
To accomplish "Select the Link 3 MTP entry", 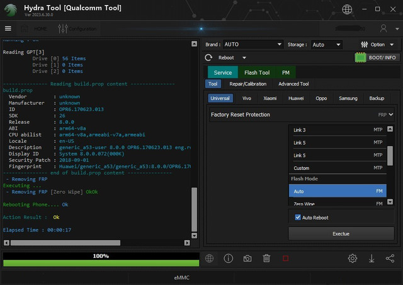I will coord(338,130).
